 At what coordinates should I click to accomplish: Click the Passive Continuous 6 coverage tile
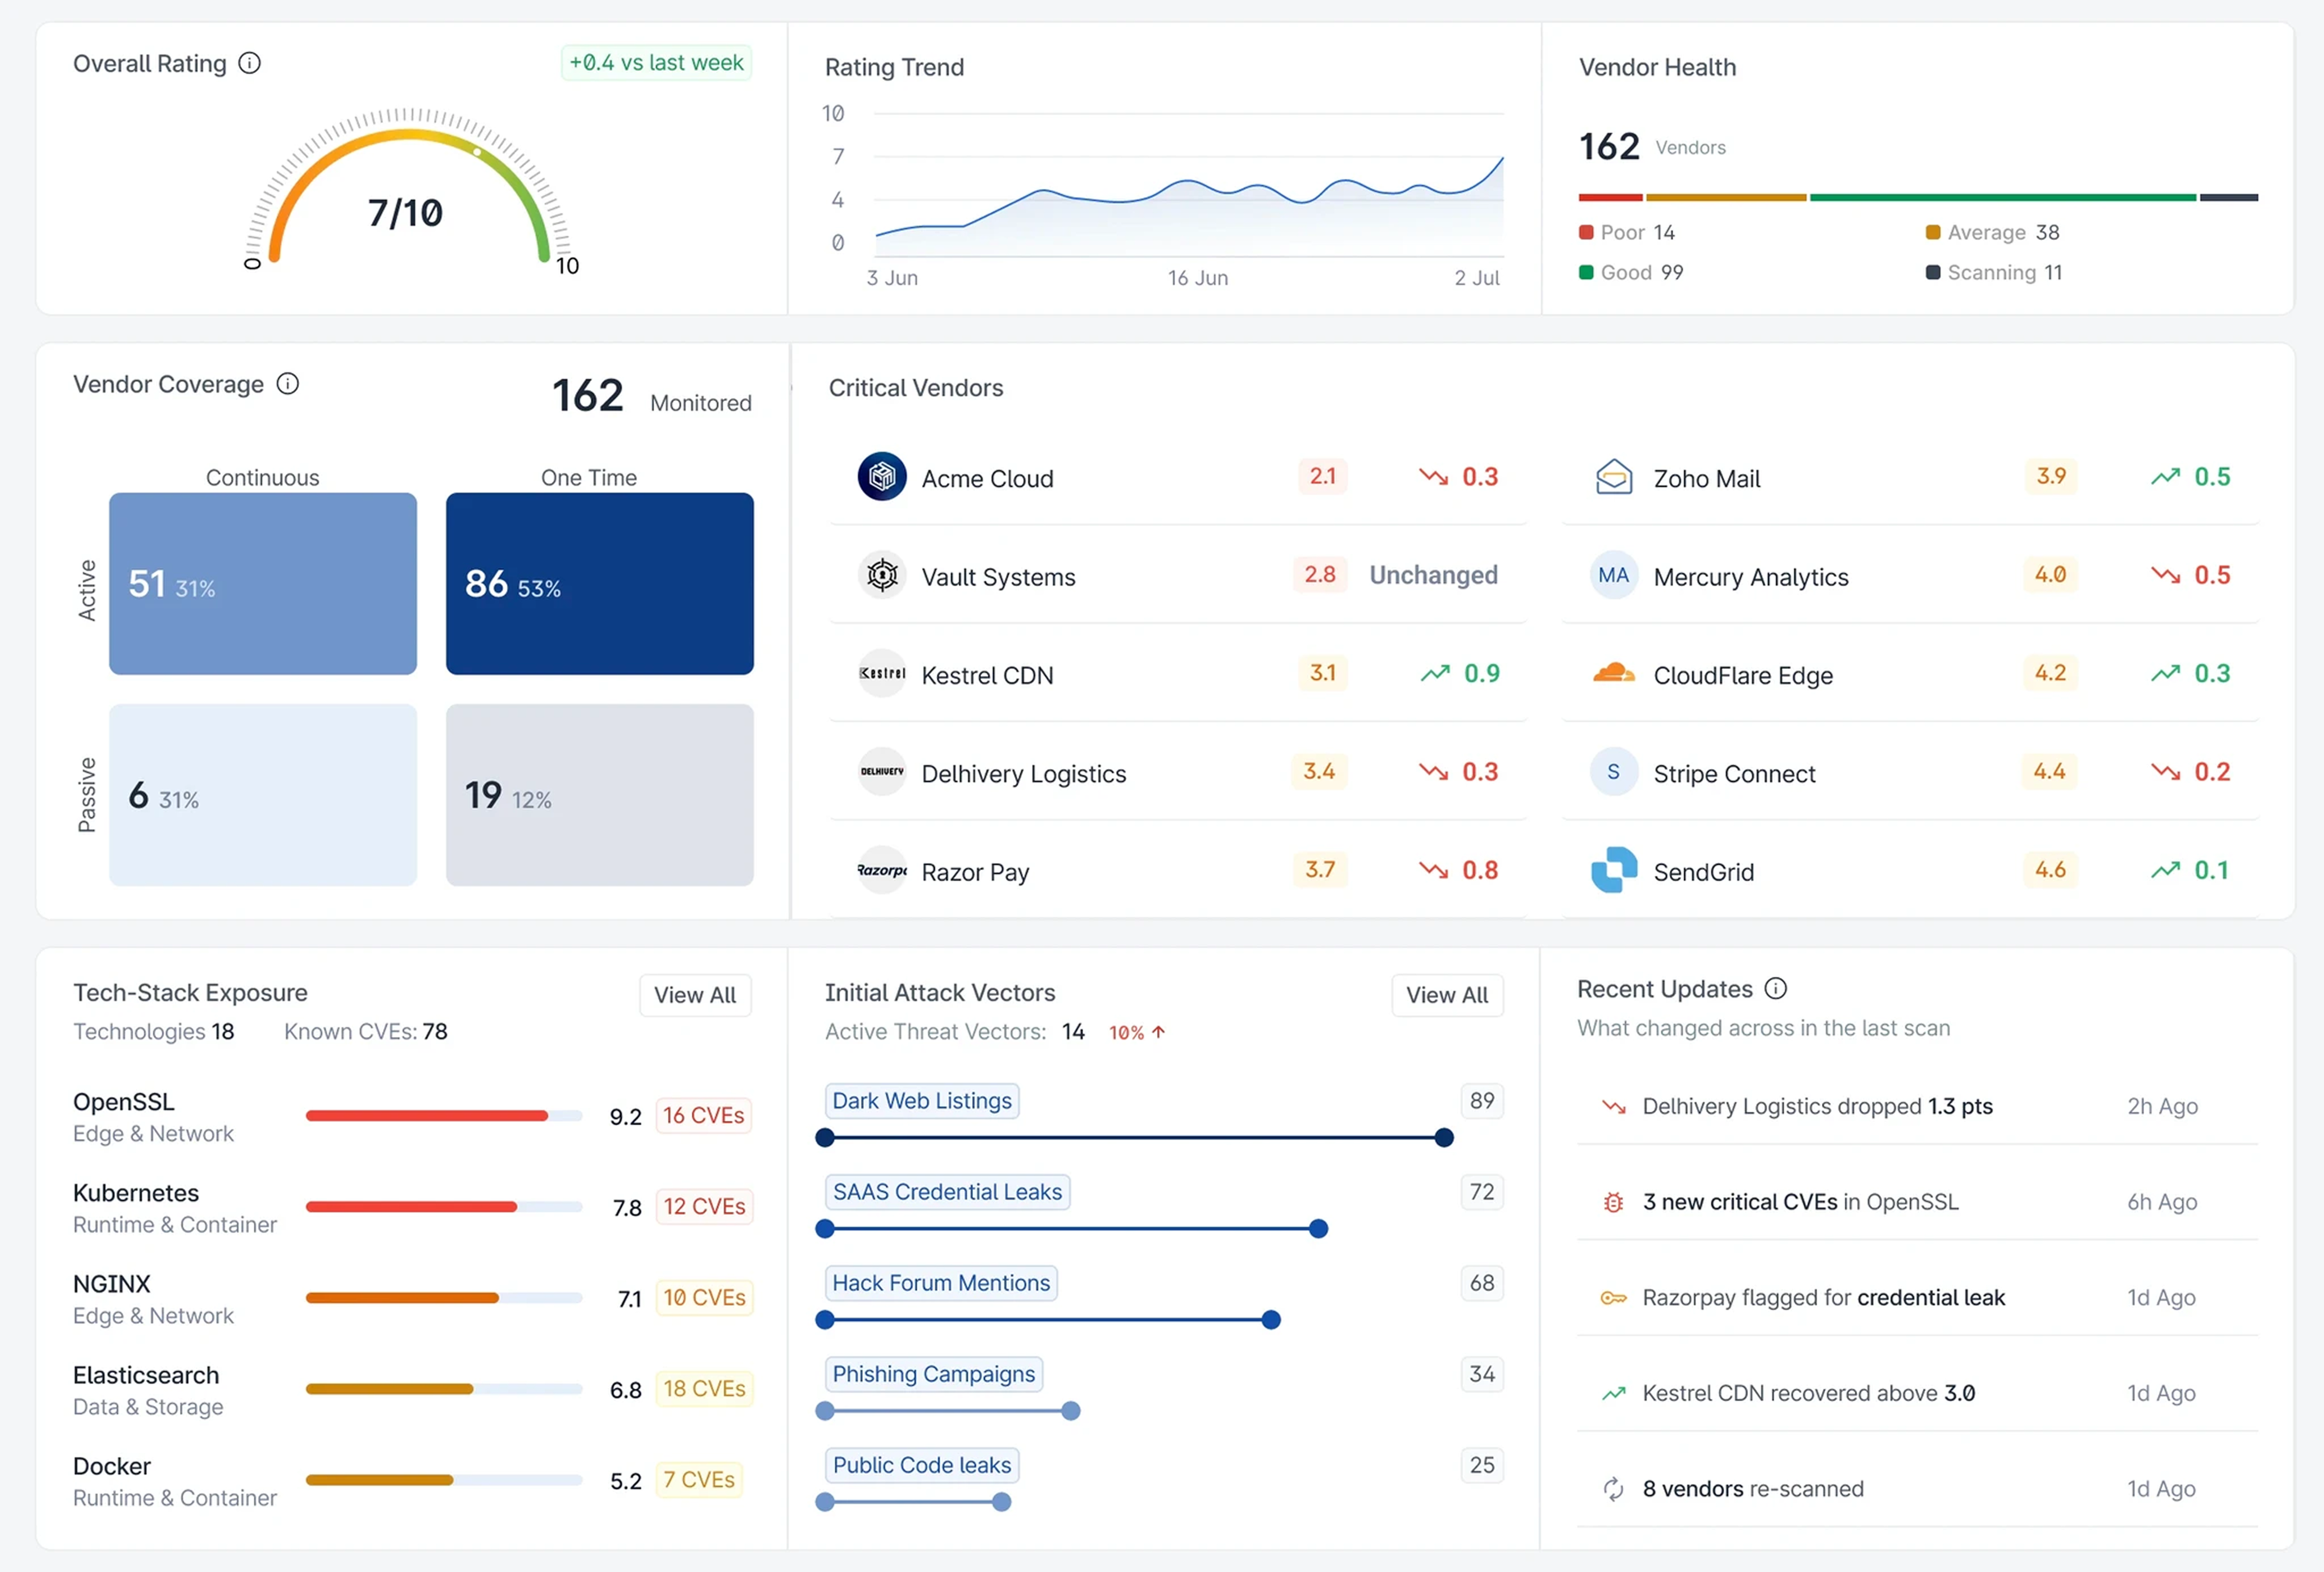pyautogui.click(x=263, y=795)
